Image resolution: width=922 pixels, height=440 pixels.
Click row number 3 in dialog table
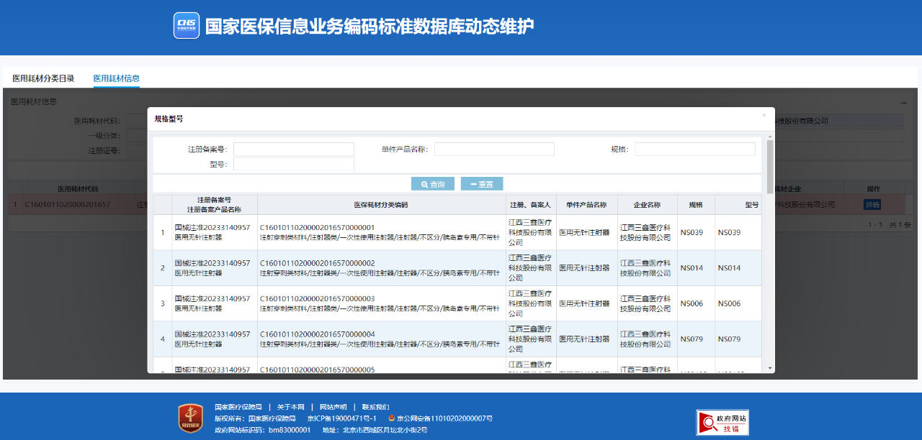[x=162, y=303]
